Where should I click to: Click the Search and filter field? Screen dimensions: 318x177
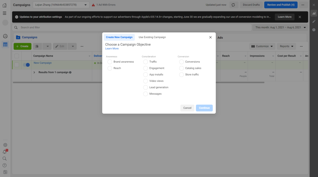(x=132, y=28)
